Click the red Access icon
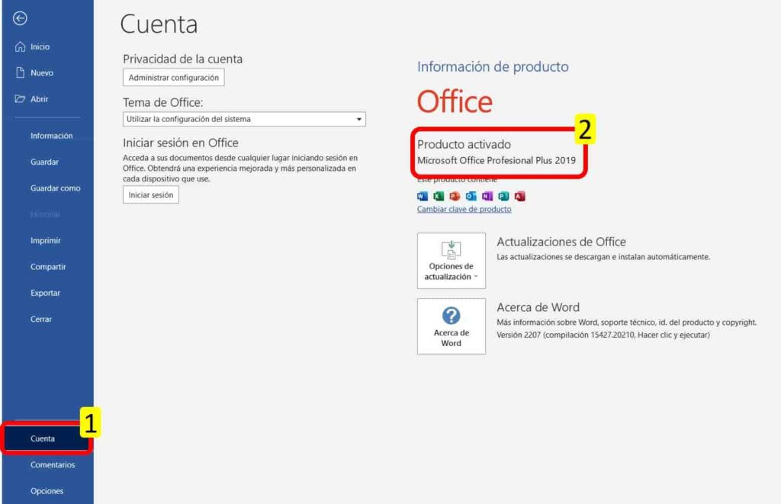 coord(520,196)
